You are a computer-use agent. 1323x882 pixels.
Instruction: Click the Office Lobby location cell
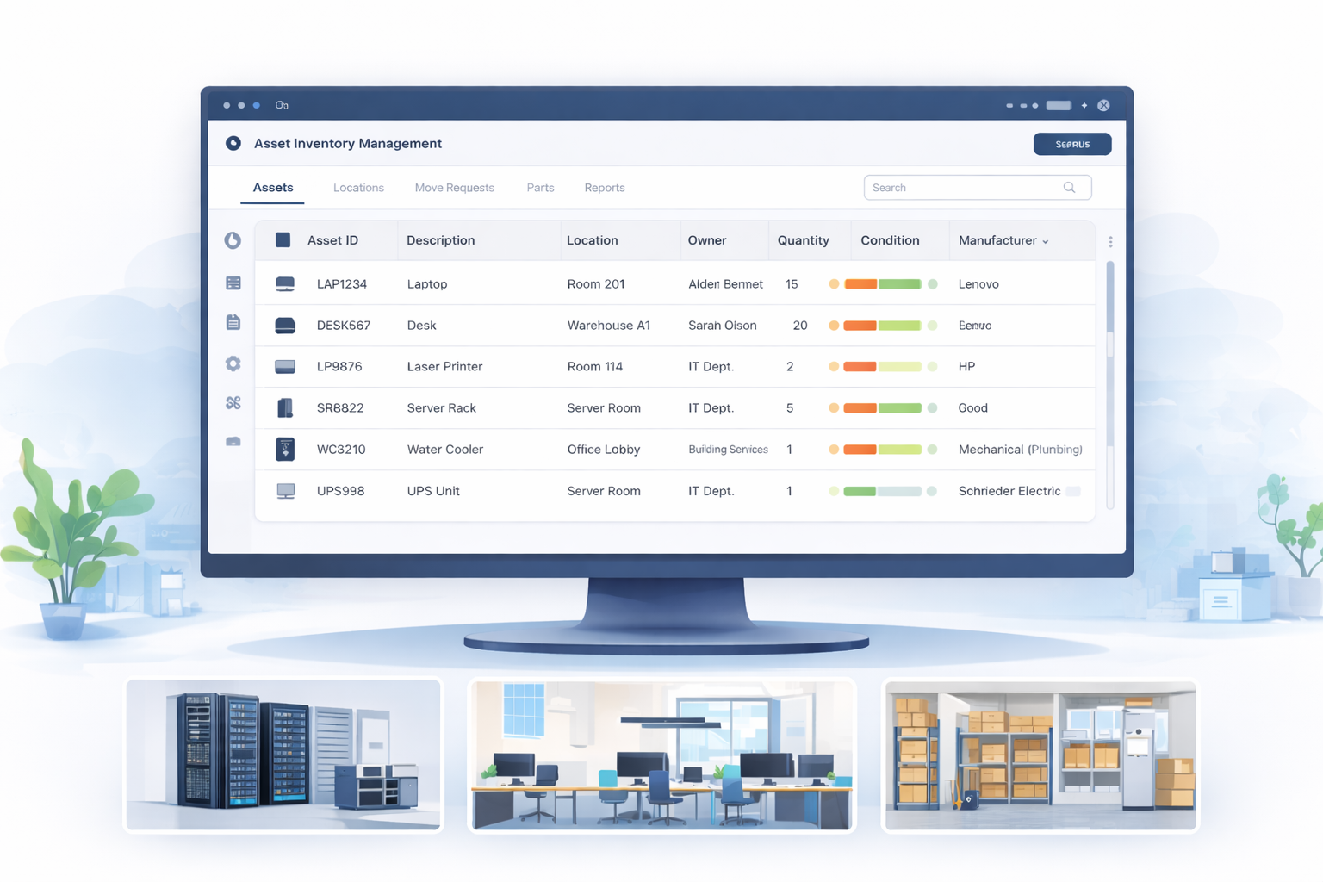click(604, 449)
